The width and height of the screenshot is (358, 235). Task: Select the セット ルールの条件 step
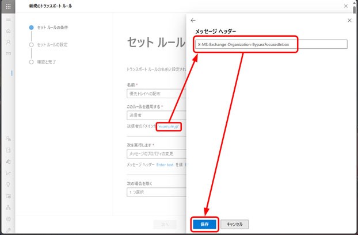tap(48, 28)
